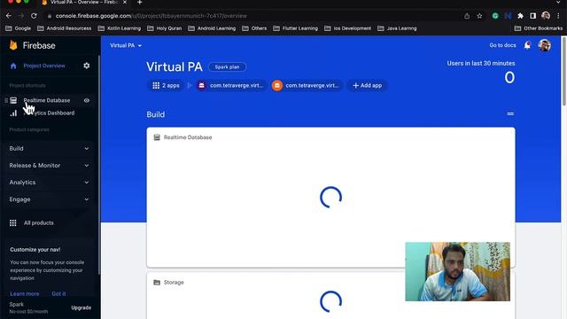
Task: Click the Add app button
Action: (367, 85)
